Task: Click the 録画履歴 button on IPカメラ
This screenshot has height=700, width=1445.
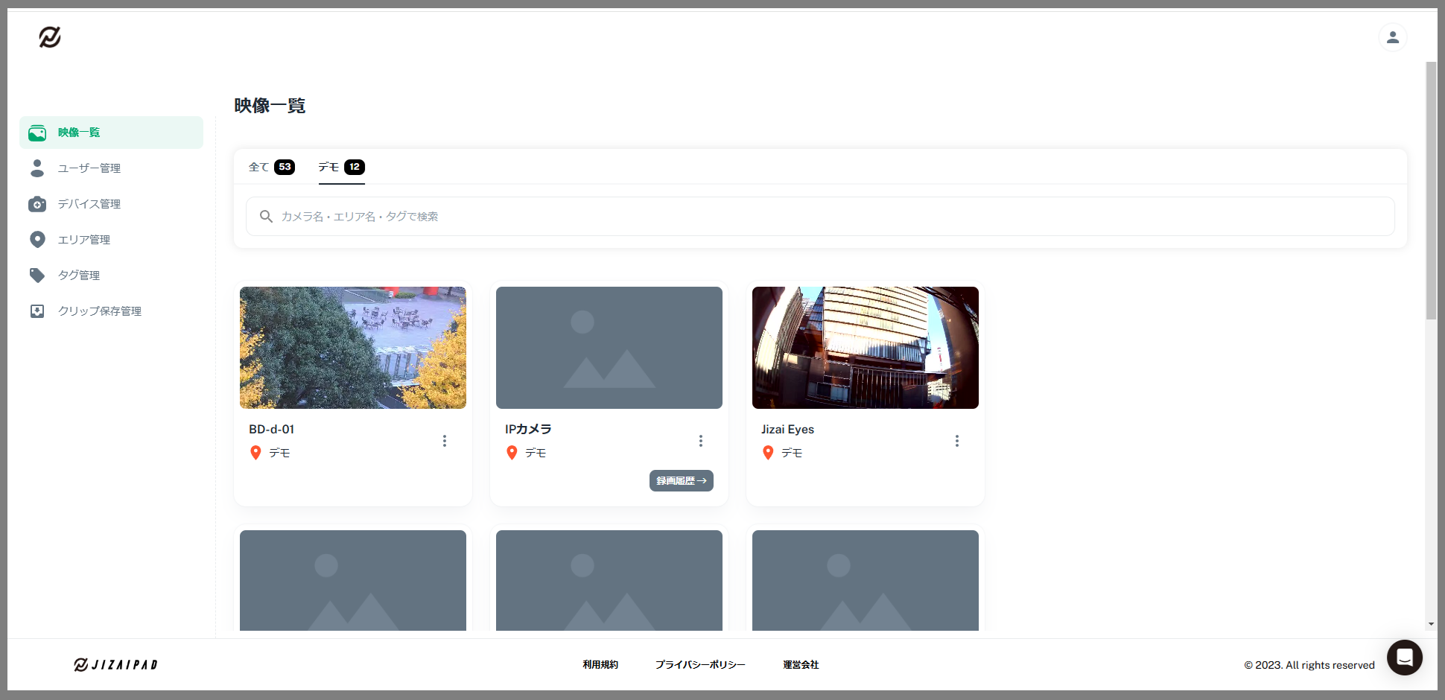Action: [682, 481]
